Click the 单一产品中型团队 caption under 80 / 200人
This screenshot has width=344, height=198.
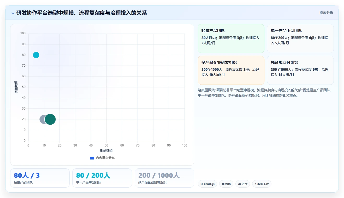point(88,182)
